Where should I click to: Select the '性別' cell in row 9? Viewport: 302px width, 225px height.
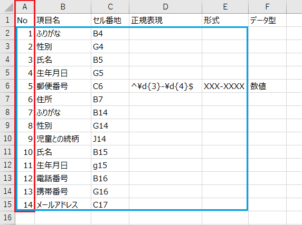tap(63, 125)
